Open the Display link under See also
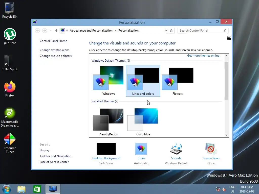The image size is (259, 194). coord(45,150)
